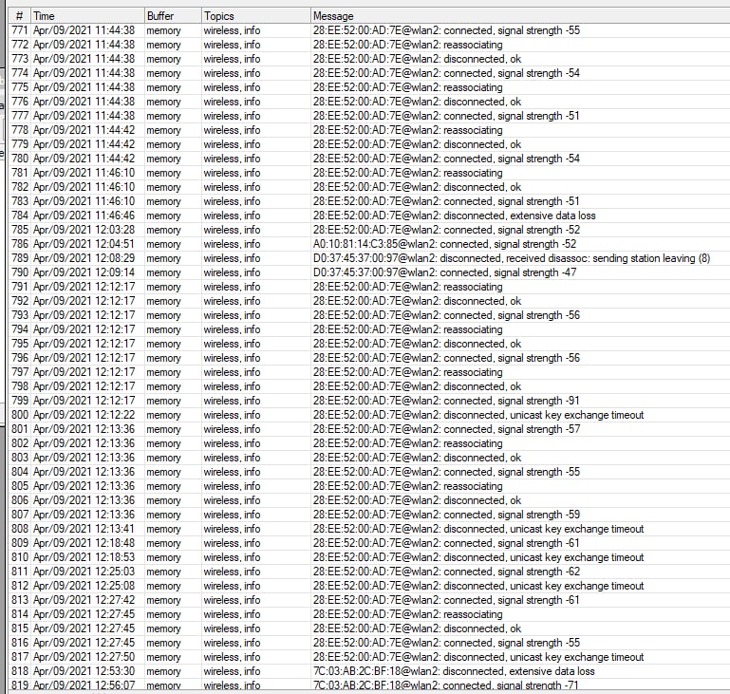Click the topics cell of row 798
This screenshot has height=694, width=730.
click(x=232, y=386)
